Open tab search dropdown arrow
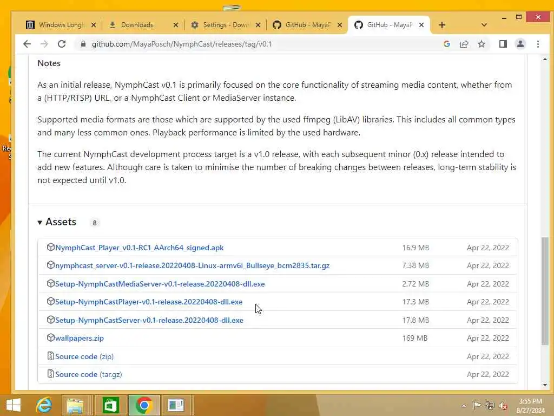Screen dimensions: 554x416 pyautogui.click(x=484, y=25)
